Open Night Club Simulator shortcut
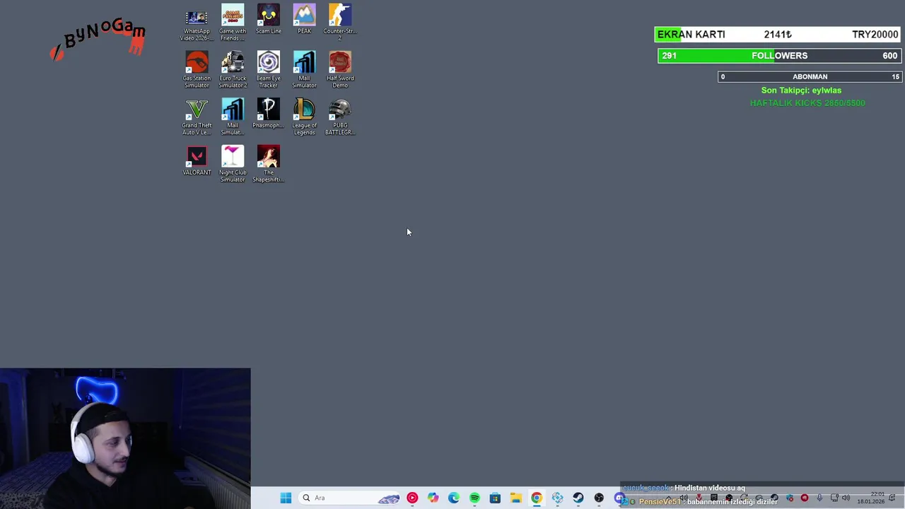This screenshot has width=905, height=509. tap(233, 164)
